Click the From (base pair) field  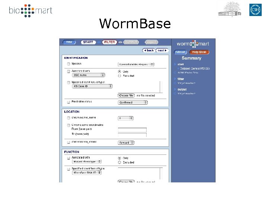tap(132, 130)
